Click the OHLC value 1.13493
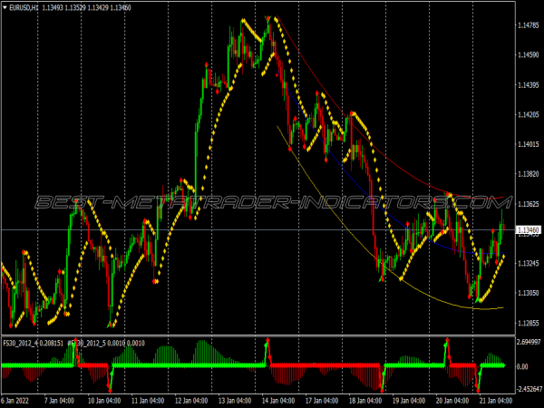Viewport: 544px width, 408px height. click(x=53, y=7)
